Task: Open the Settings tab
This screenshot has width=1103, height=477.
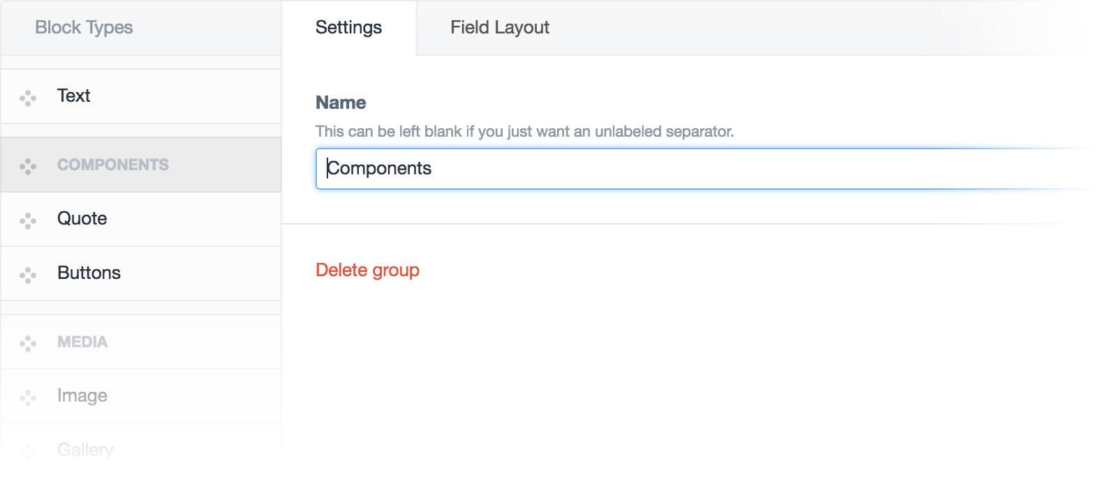Action: click(x=348, y=27)
